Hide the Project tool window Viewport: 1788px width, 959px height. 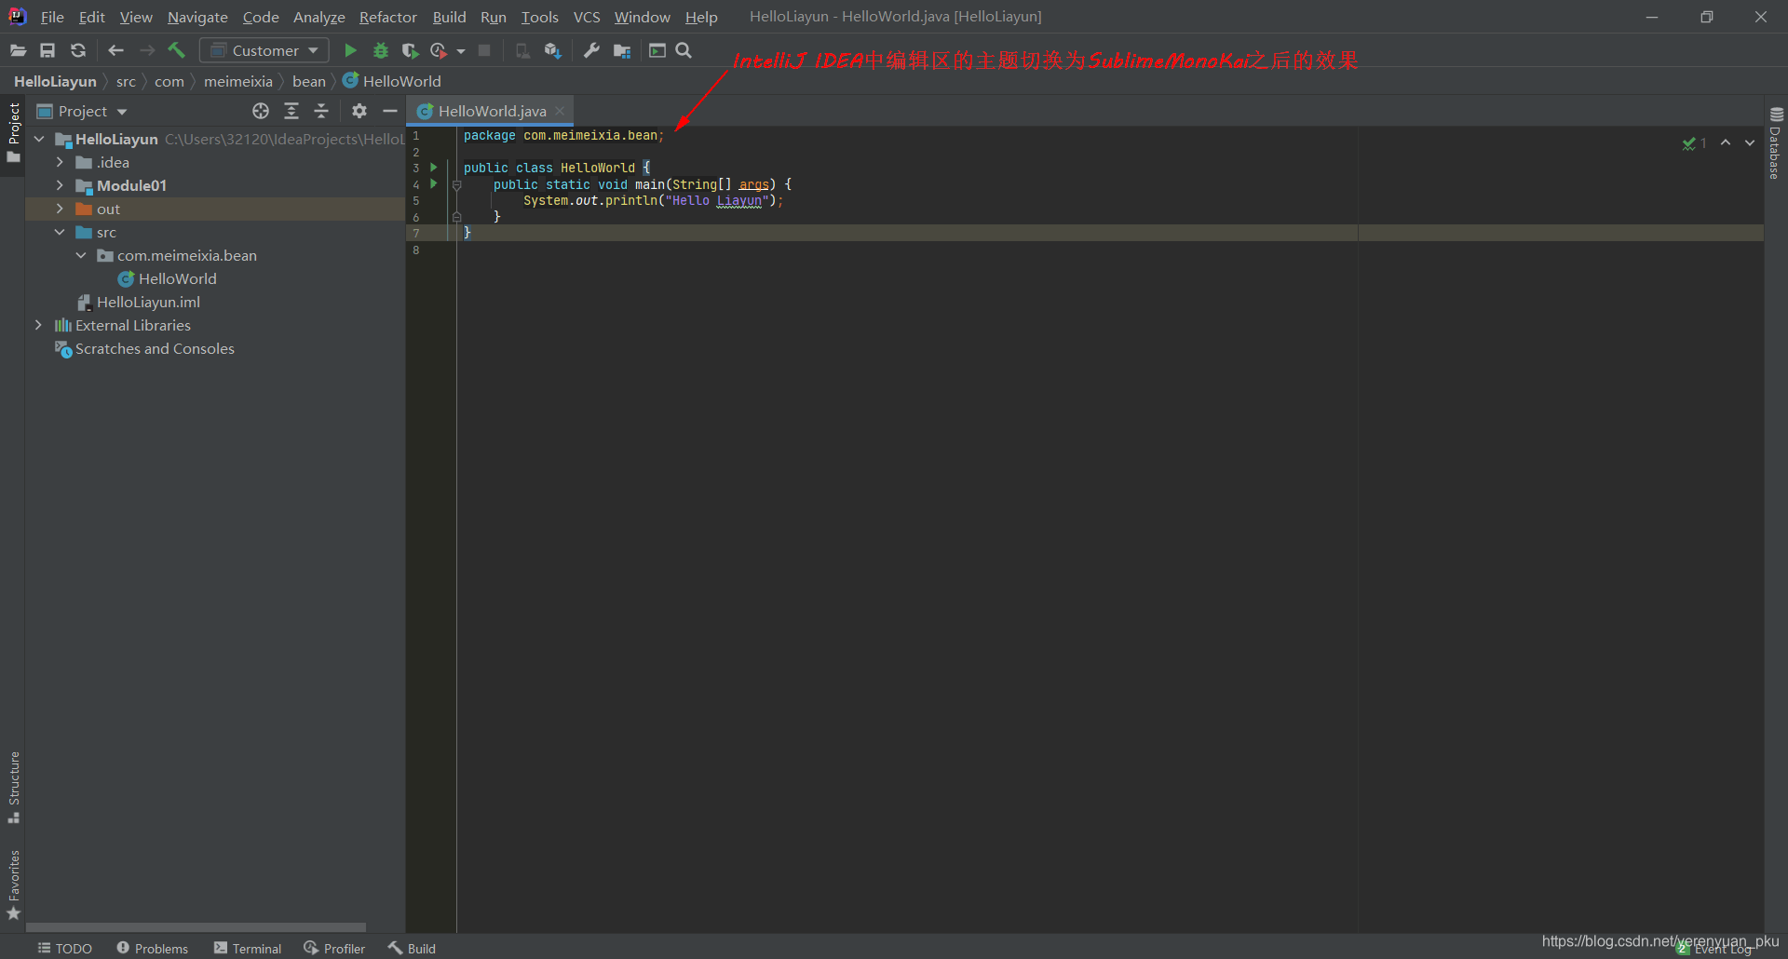tap(390, 111)
